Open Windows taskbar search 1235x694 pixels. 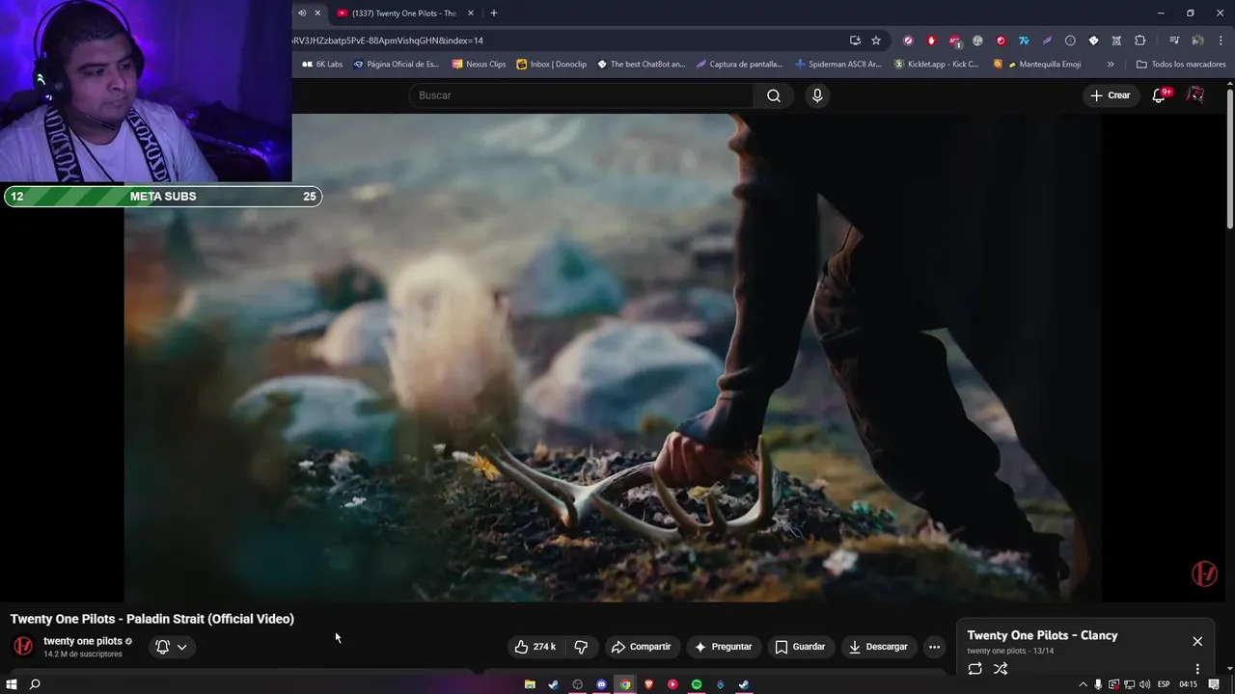(x=35, y=684)
